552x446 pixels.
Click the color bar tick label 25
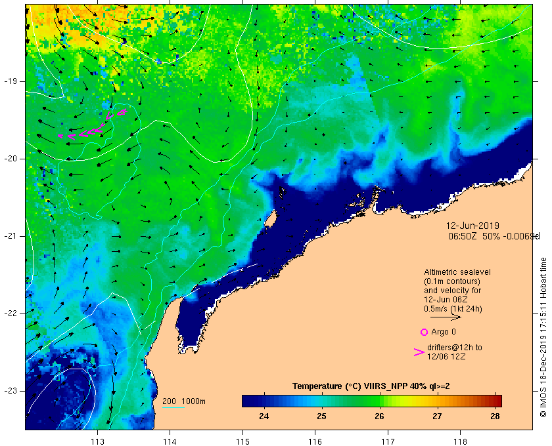pyautogui.click(x=321, y=416)
